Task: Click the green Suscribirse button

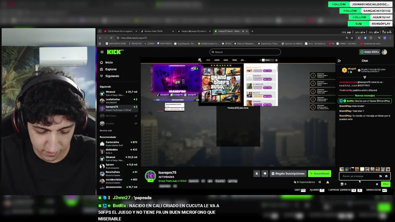Action: click(x=319, y=174)
